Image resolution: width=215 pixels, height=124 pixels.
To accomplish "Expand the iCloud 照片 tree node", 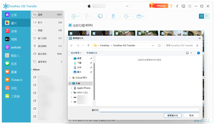I will 70,78.
